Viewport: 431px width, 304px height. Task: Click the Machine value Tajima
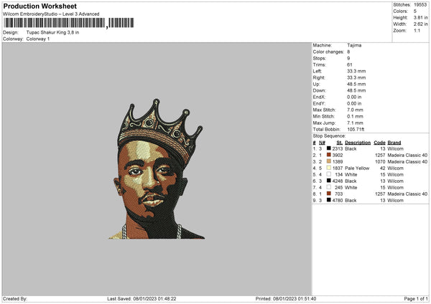354,45
